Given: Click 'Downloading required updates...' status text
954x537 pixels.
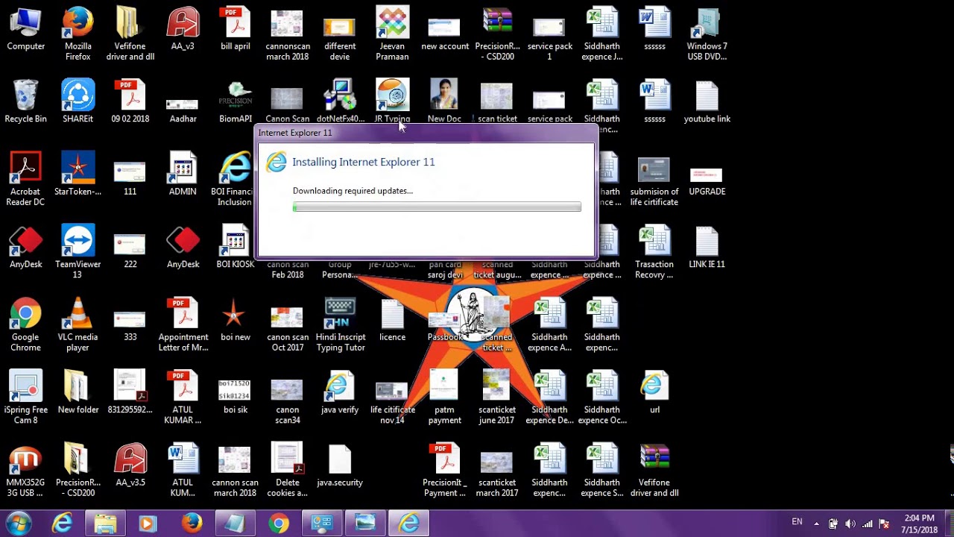Looking at the screenshot, I should click(353, 191).
